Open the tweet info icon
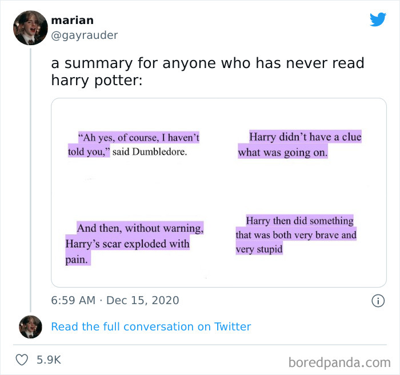Viewport: 400px width, 375px height. 378,301
